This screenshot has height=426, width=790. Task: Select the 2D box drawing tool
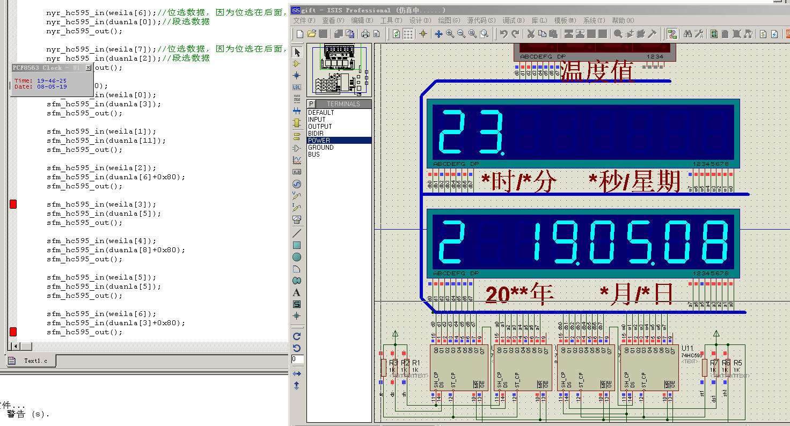[x=297, y=245]
